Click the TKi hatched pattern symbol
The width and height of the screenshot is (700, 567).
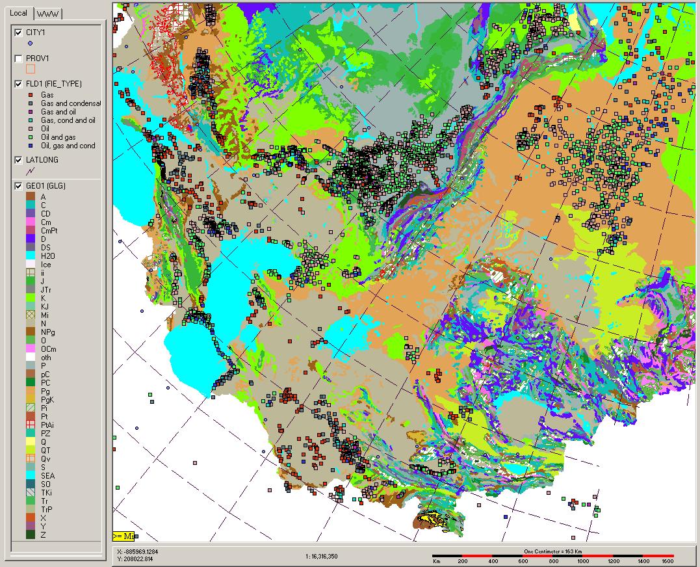30,492
